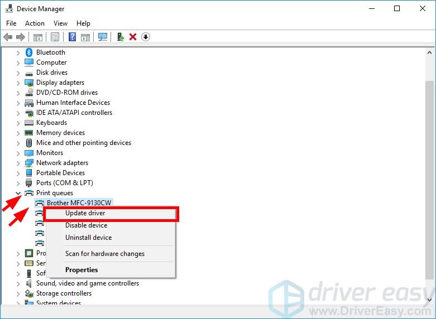The image size is (436, 319).
Task: Click the Storage controllers icon
Action: [29, 293]
